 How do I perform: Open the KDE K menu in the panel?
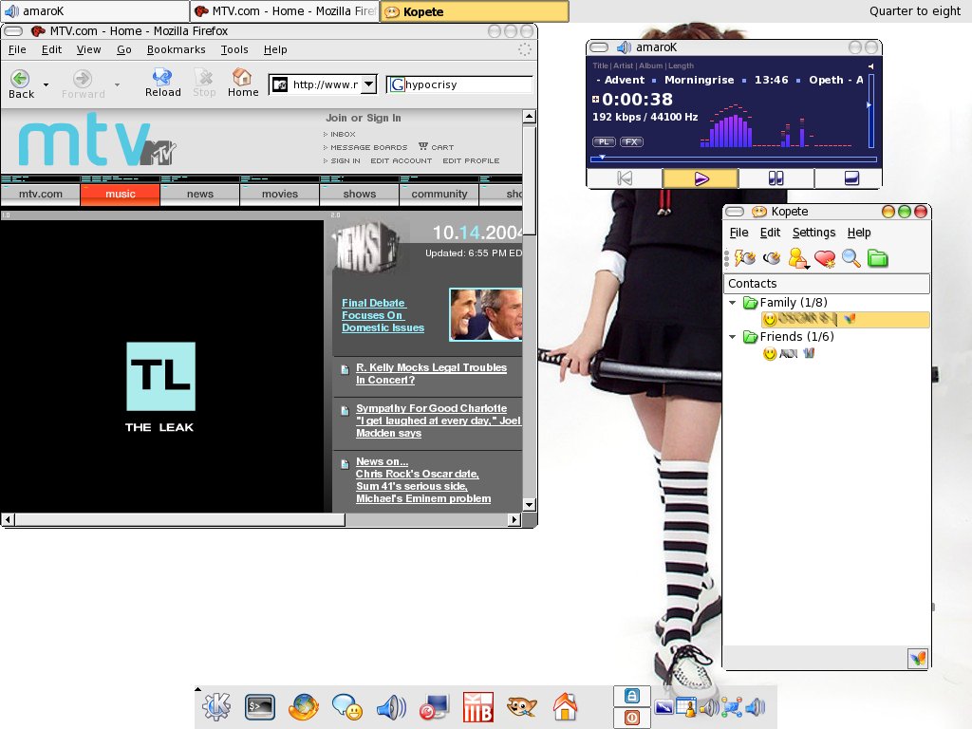(x=215, y=706)
